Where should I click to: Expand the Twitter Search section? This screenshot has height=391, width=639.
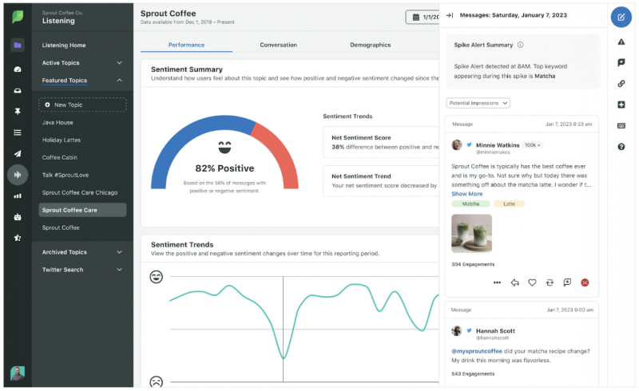click(82, 270)
